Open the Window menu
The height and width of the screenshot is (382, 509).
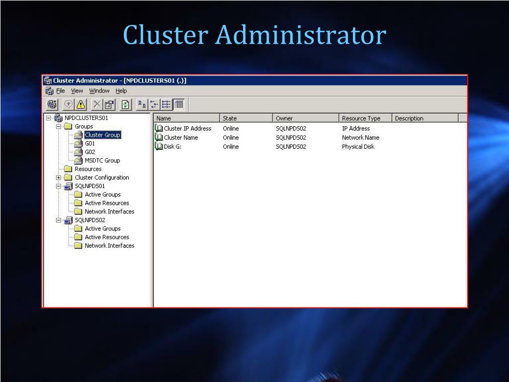click(x=99, y=91)
